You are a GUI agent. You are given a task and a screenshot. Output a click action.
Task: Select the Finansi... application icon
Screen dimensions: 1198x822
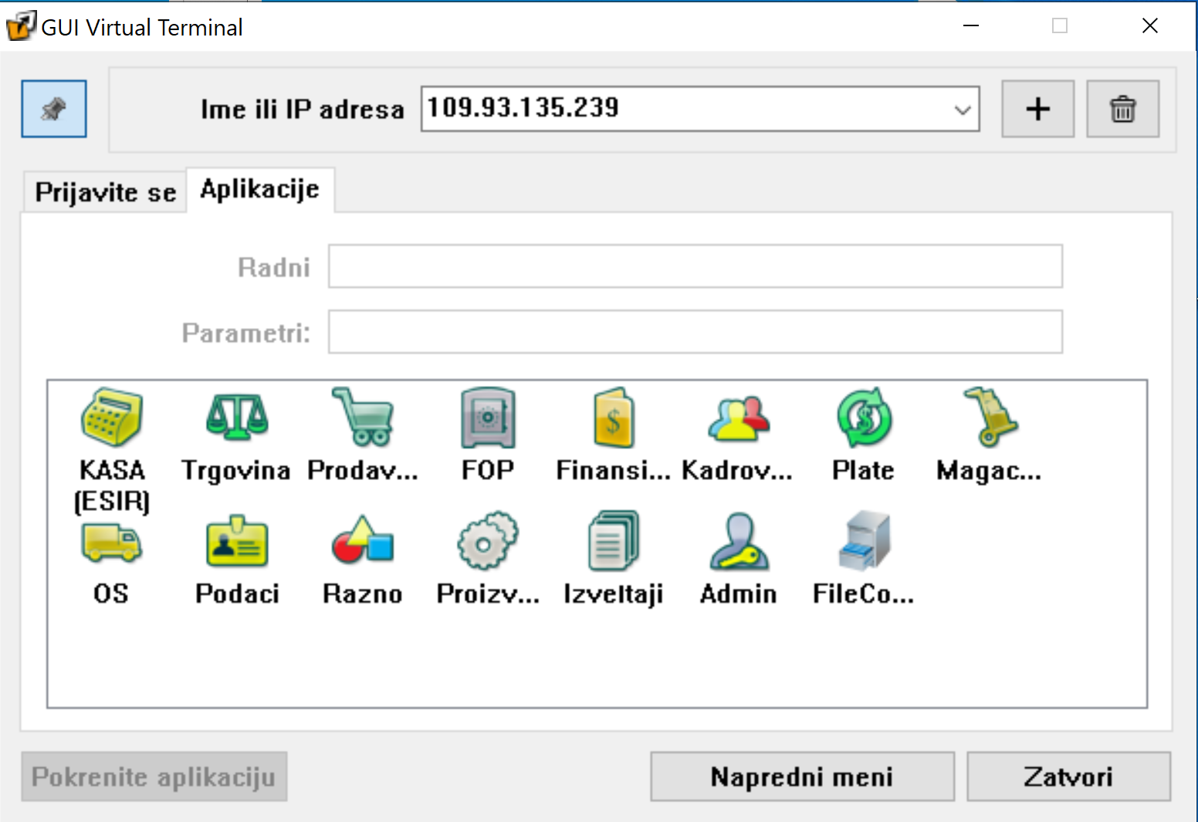tap(613, 418)
